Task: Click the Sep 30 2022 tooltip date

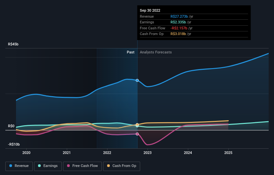Action: [x=150, y=10]
